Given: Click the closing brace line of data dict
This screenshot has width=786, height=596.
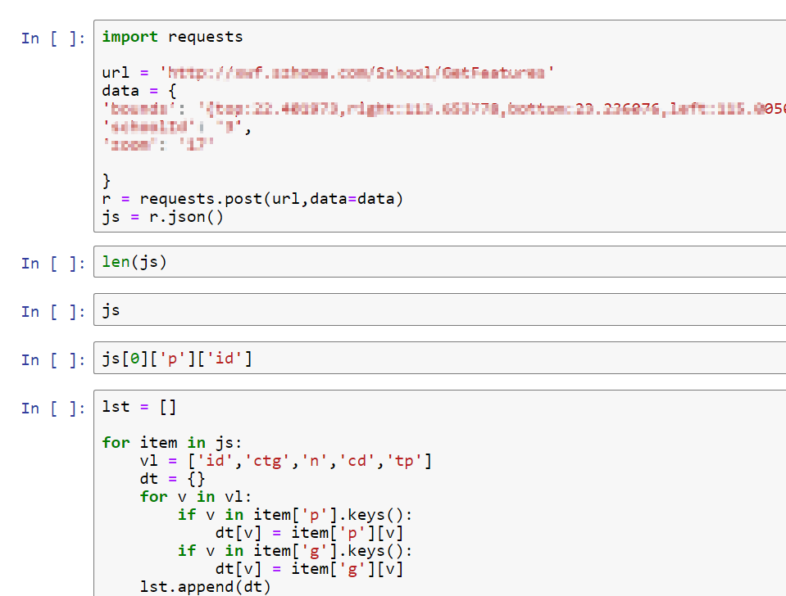Looking at the screenshot, I should [x=107, y=181].
